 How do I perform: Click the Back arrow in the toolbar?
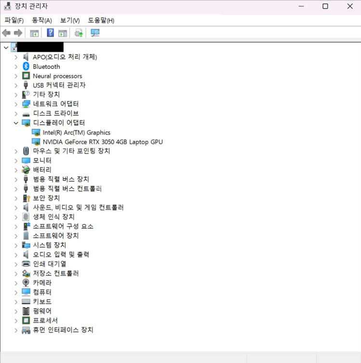[6, 33]
